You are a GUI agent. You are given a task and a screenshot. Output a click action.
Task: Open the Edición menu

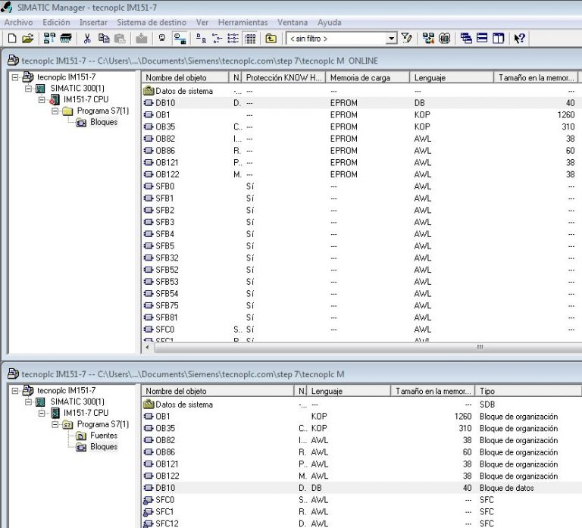coord(56,22)
